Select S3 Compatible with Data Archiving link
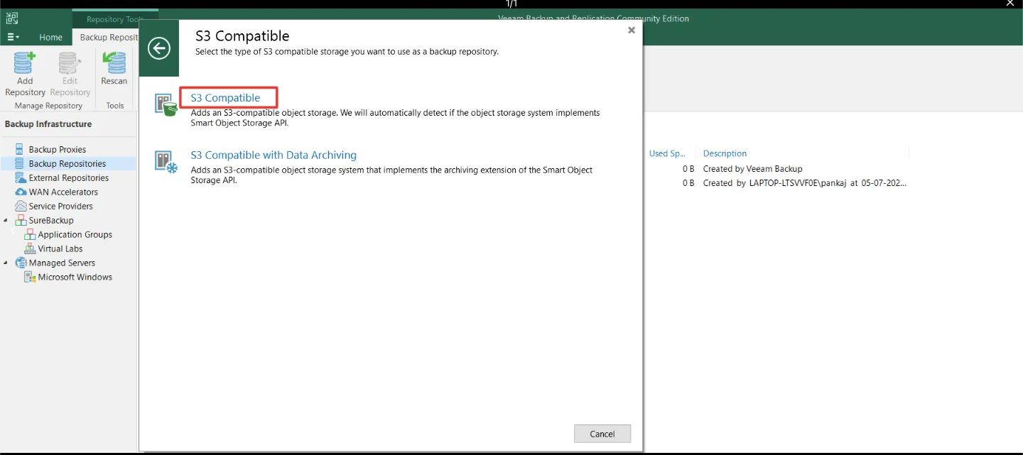The height and width of the screenshot is (455, 1023). [274, 155]
